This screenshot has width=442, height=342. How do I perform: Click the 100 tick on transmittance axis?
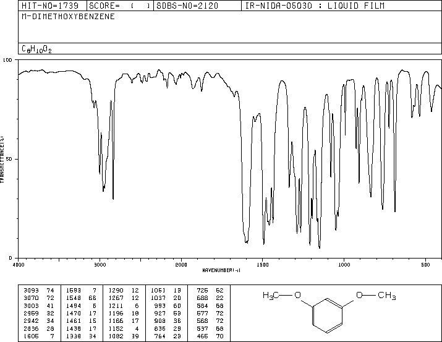click(7, 60)
